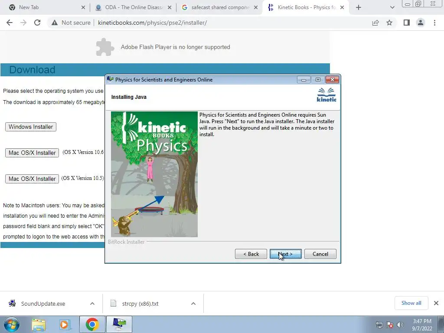Switch to the safecast shared component Google tab

point(219,7)
